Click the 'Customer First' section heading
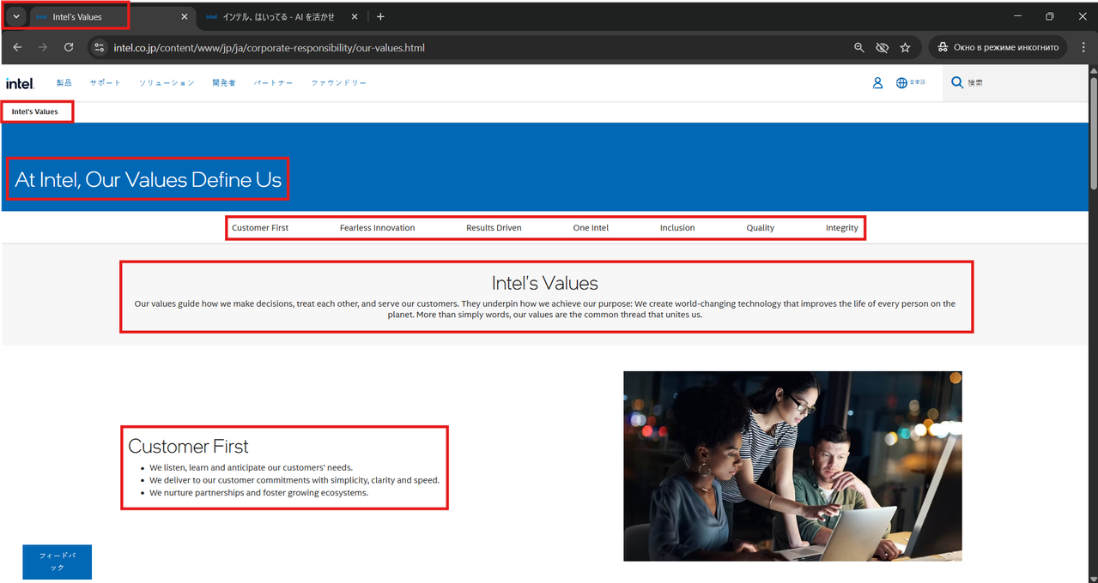 (x=188, y=446)
